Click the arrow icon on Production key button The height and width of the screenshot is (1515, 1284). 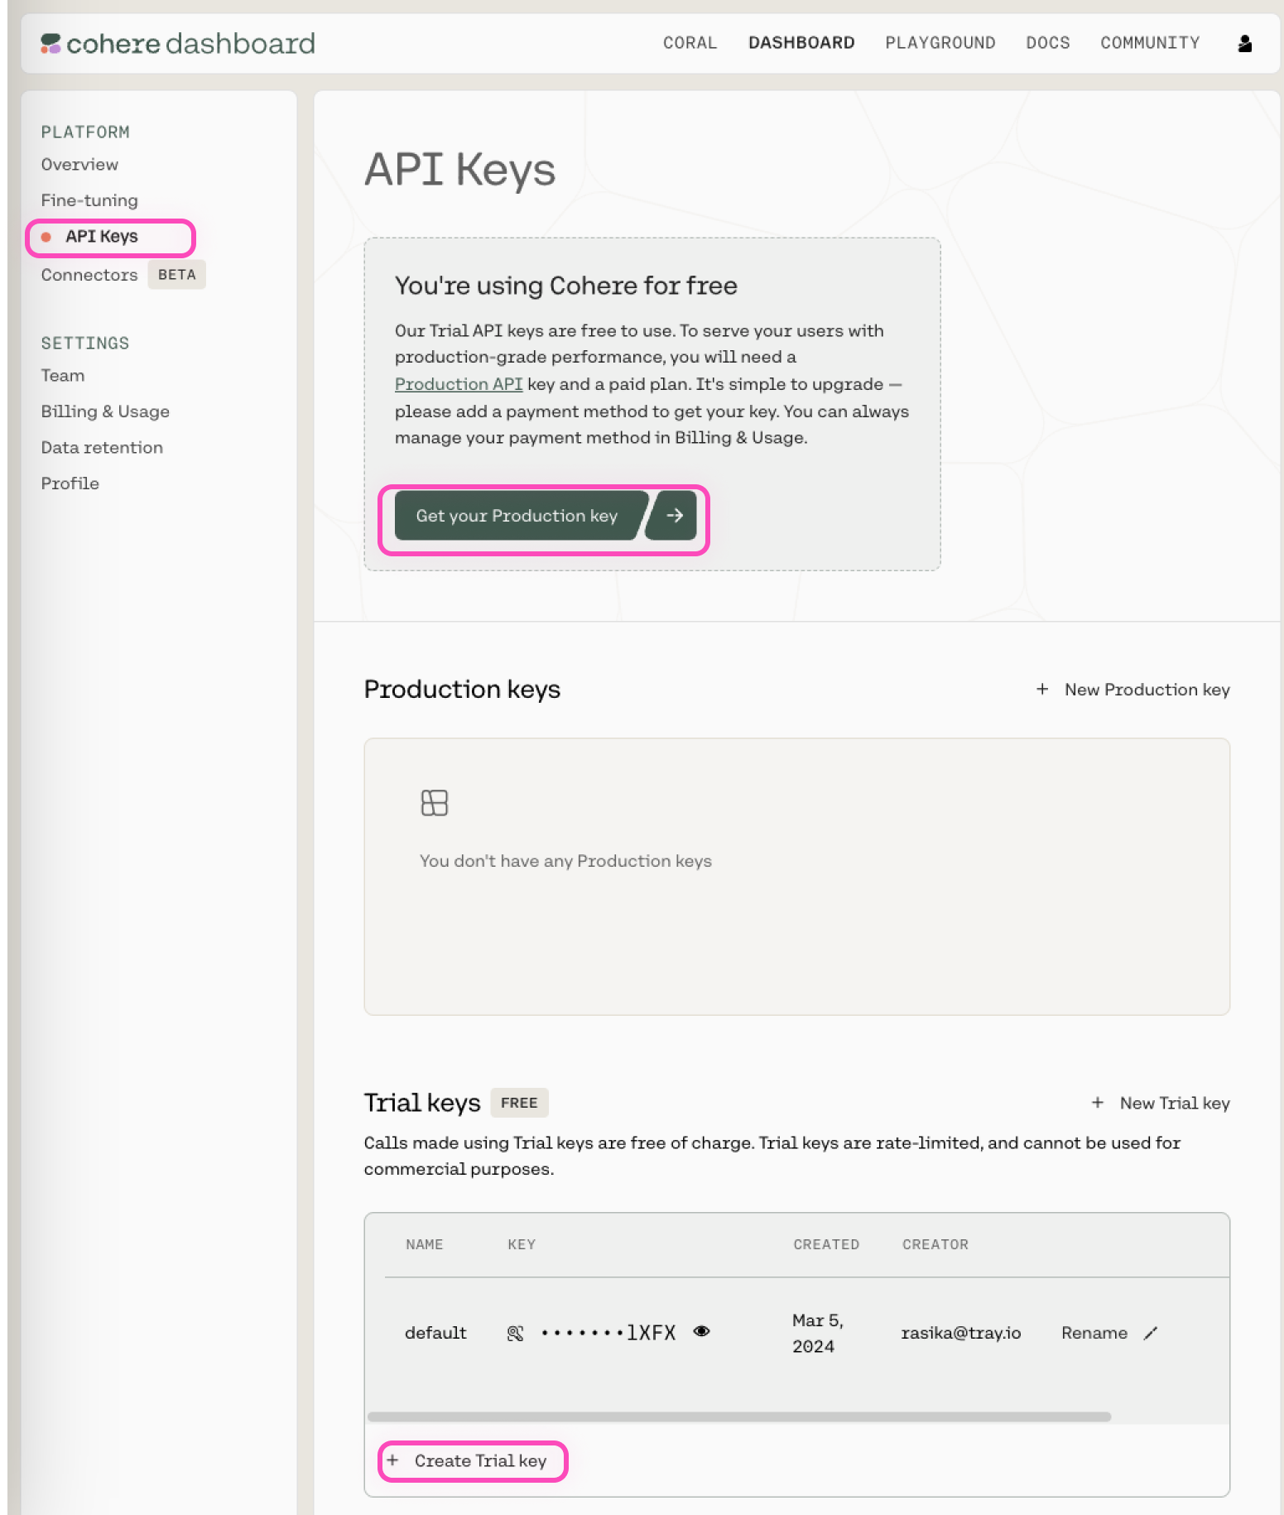(674, 516)
